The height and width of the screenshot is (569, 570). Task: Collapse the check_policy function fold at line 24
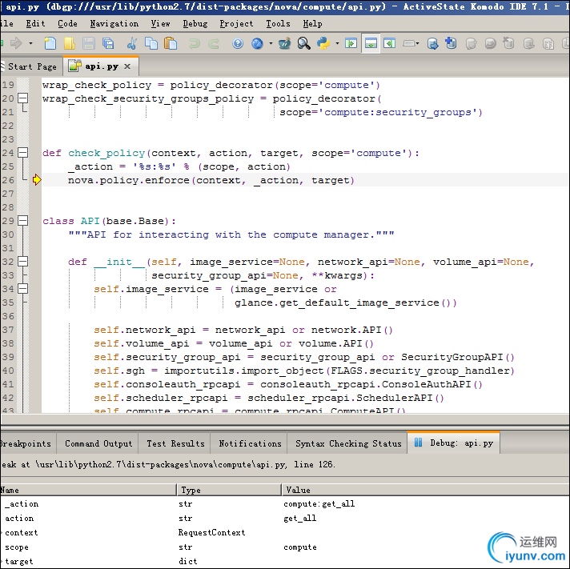click(x=23, y=153)
